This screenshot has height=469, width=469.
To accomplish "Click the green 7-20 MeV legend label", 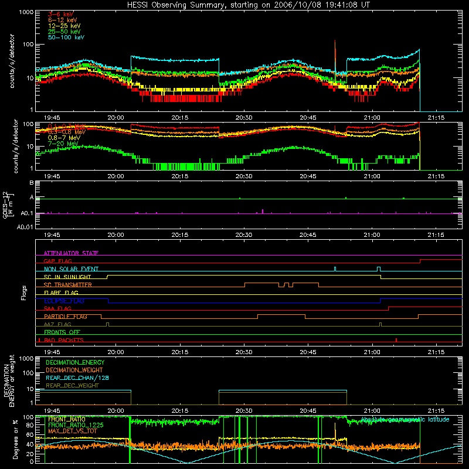I will tap(63, 144).
